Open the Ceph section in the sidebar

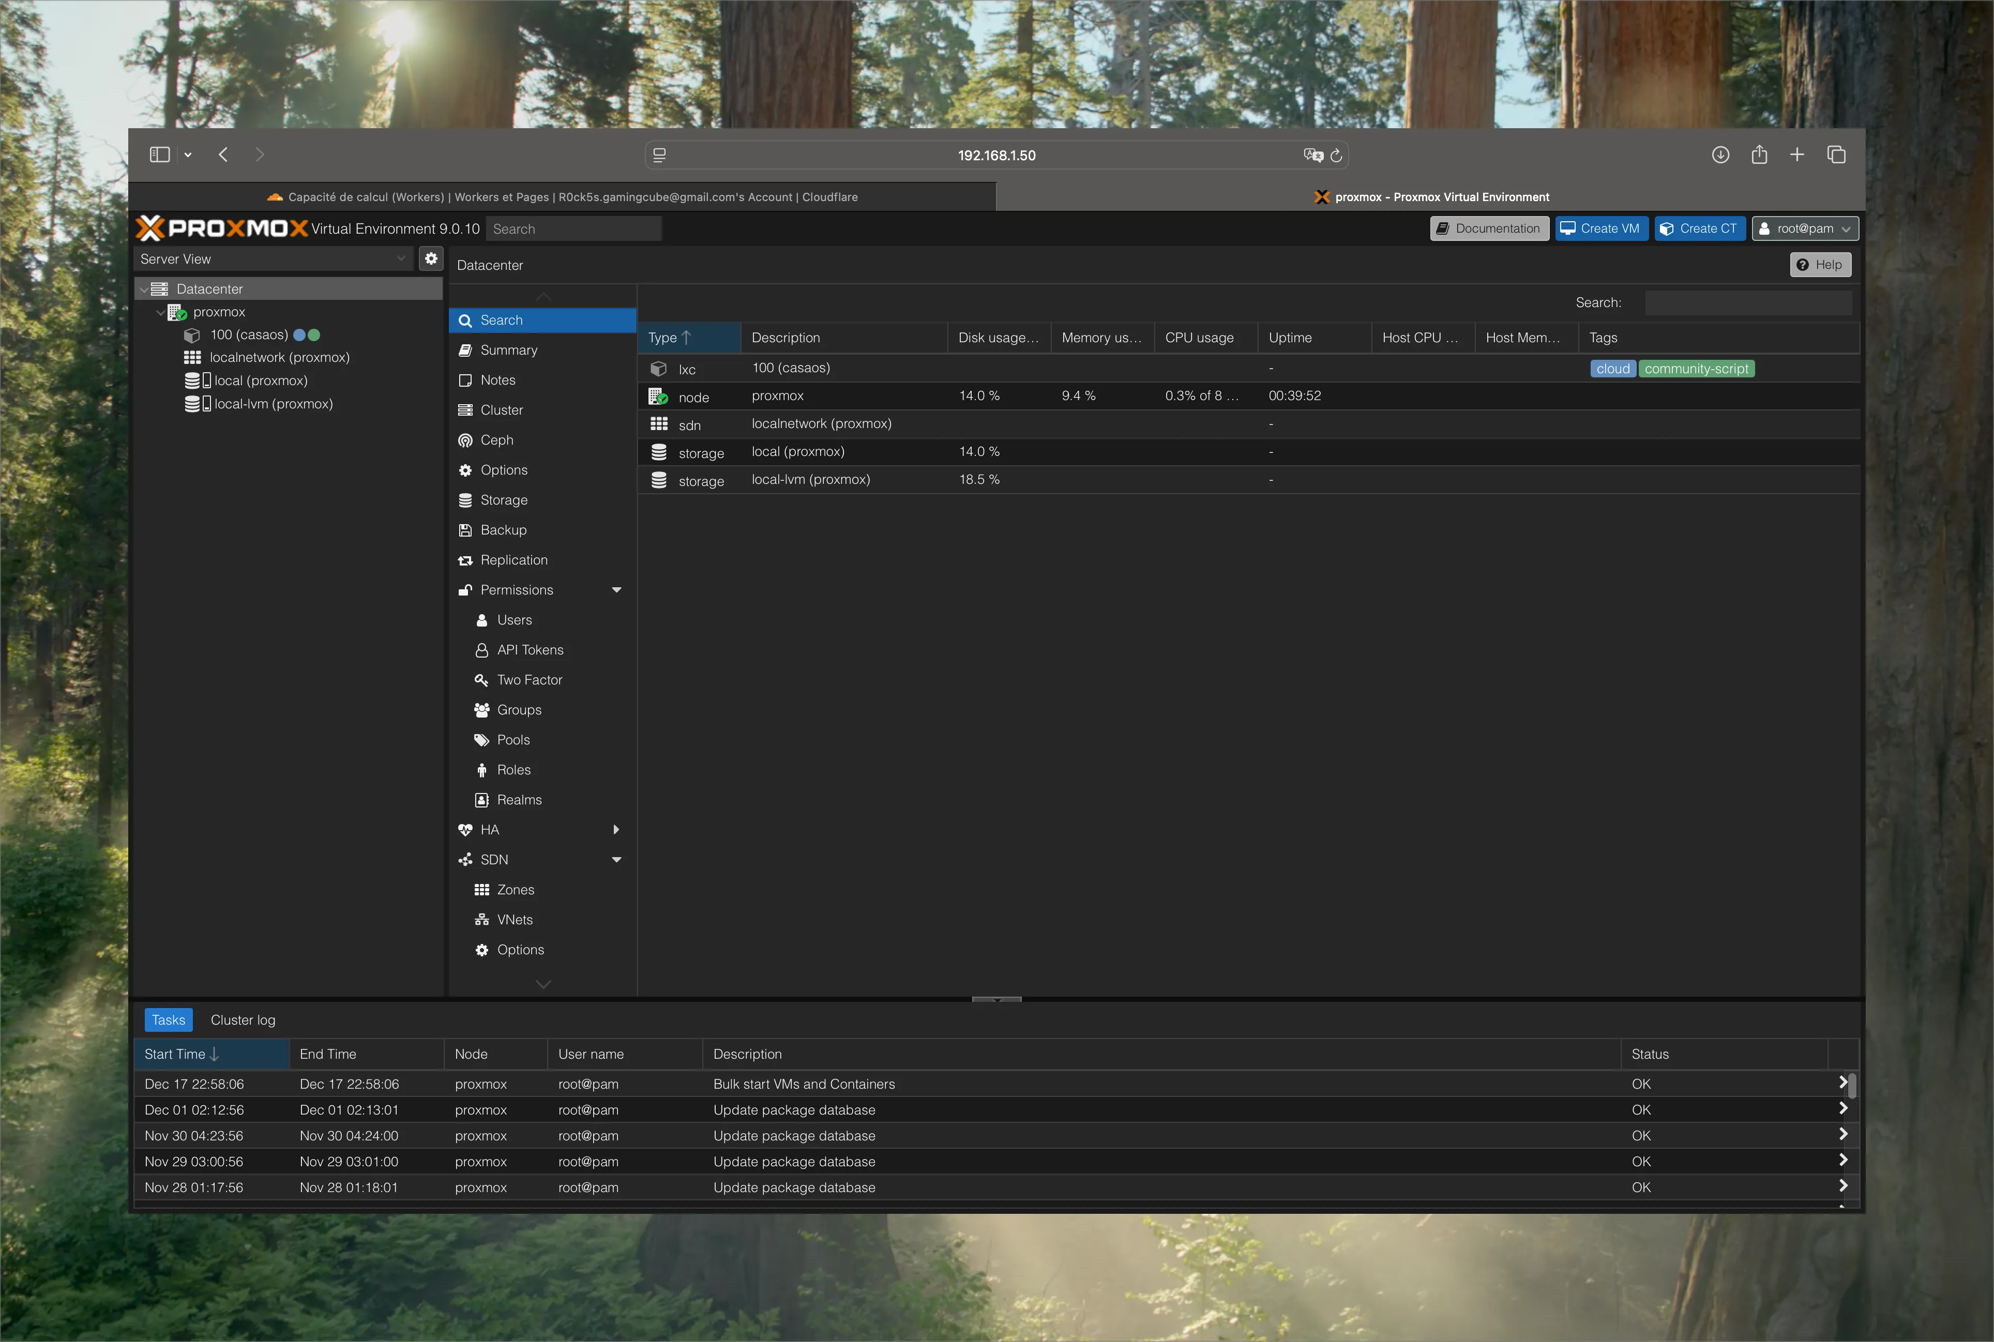496,440
